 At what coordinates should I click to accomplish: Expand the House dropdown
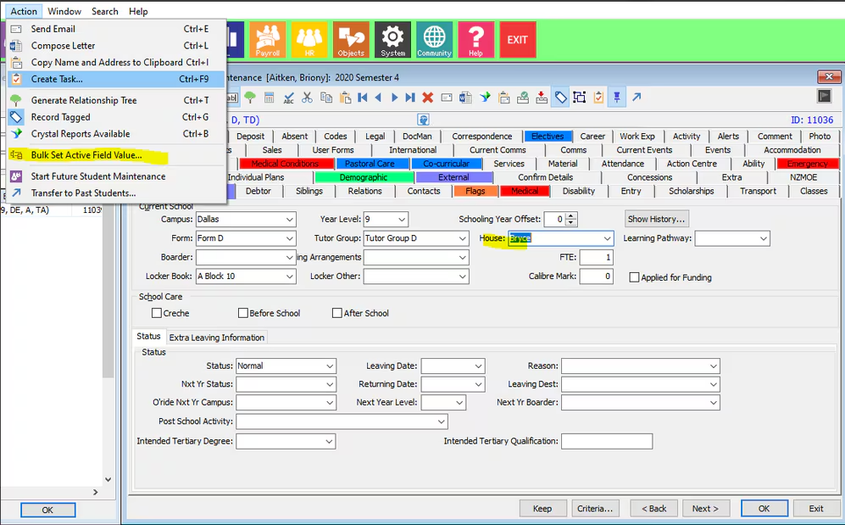click(607, 239)
